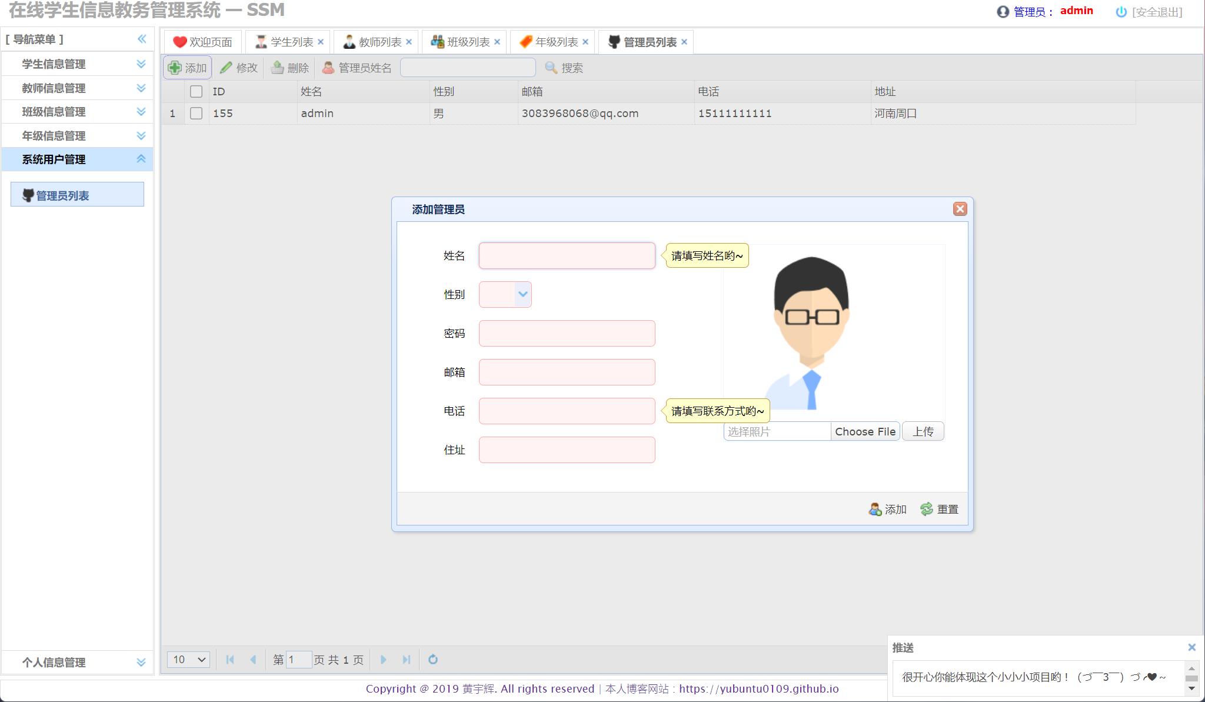Click the magnifier 搜索 icon to search
The width and height of the screenshot is (1205, 702).
550,68
